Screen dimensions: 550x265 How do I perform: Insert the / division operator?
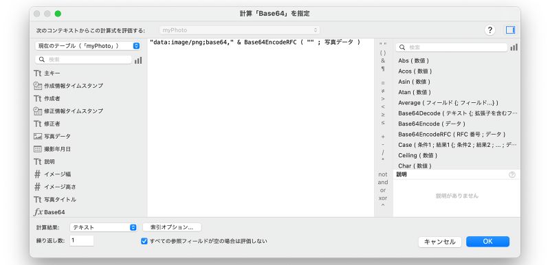383,152
